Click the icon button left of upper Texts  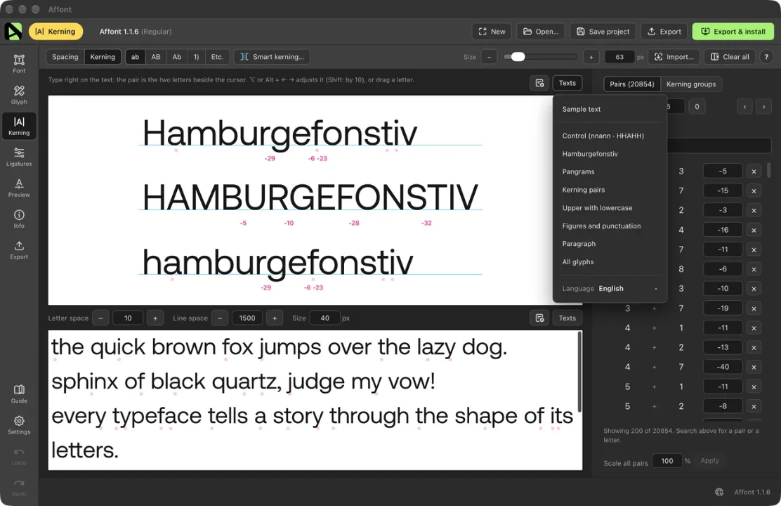coord(539,83)
